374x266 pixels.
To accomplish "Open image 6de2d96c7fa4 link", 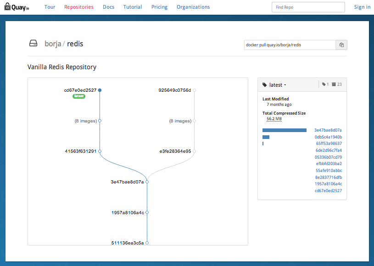I will 329,150.
